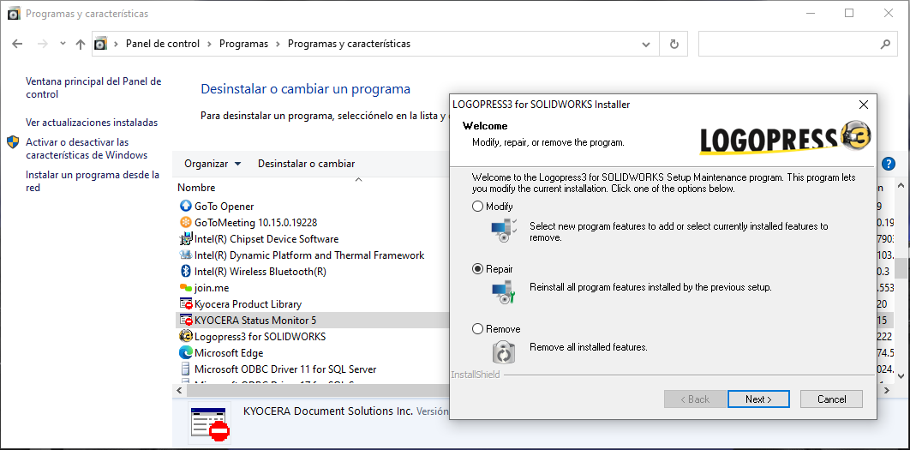Image resolution: width=910 pixels, height=450 pixels.
Task: Click the Bluetooth icon in program list
Action: tap(186, 271)
